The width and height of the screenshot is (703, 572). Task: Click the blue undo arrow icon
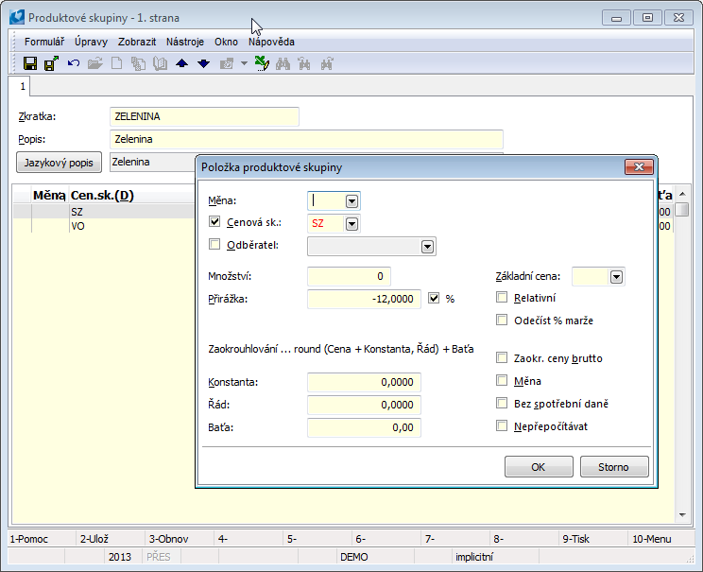pos(73,63)
